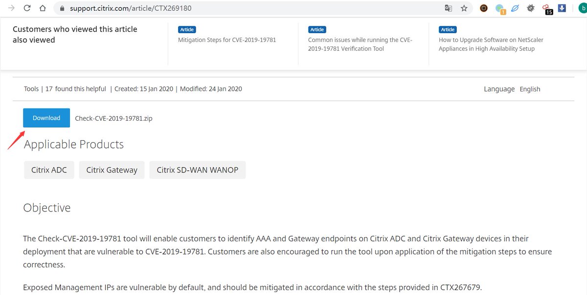
Task: Open the Google Translate page icon
Action: click(448, 8)
